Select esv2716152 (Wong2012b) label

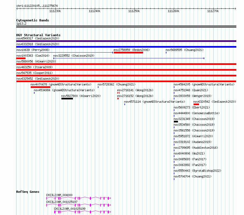click(135, 96)
